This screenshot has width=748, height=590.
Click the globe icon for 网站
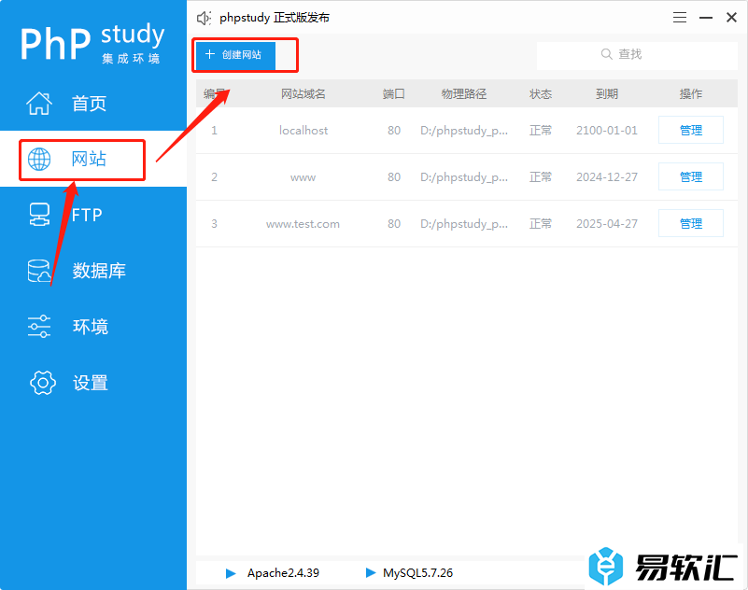tap(39, 160)
